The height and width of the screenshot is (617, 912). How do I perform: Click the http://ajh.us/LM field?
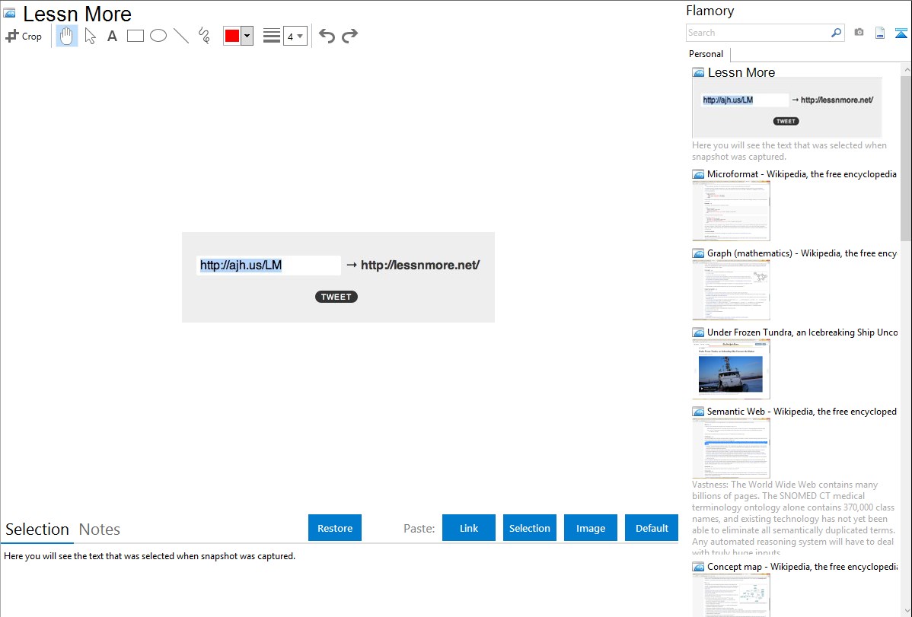point(268,266)
